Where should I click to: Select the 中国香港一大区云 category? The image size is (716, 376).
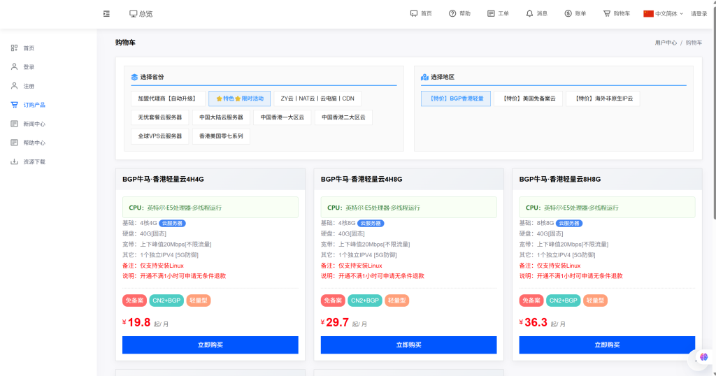pos(282,117)
